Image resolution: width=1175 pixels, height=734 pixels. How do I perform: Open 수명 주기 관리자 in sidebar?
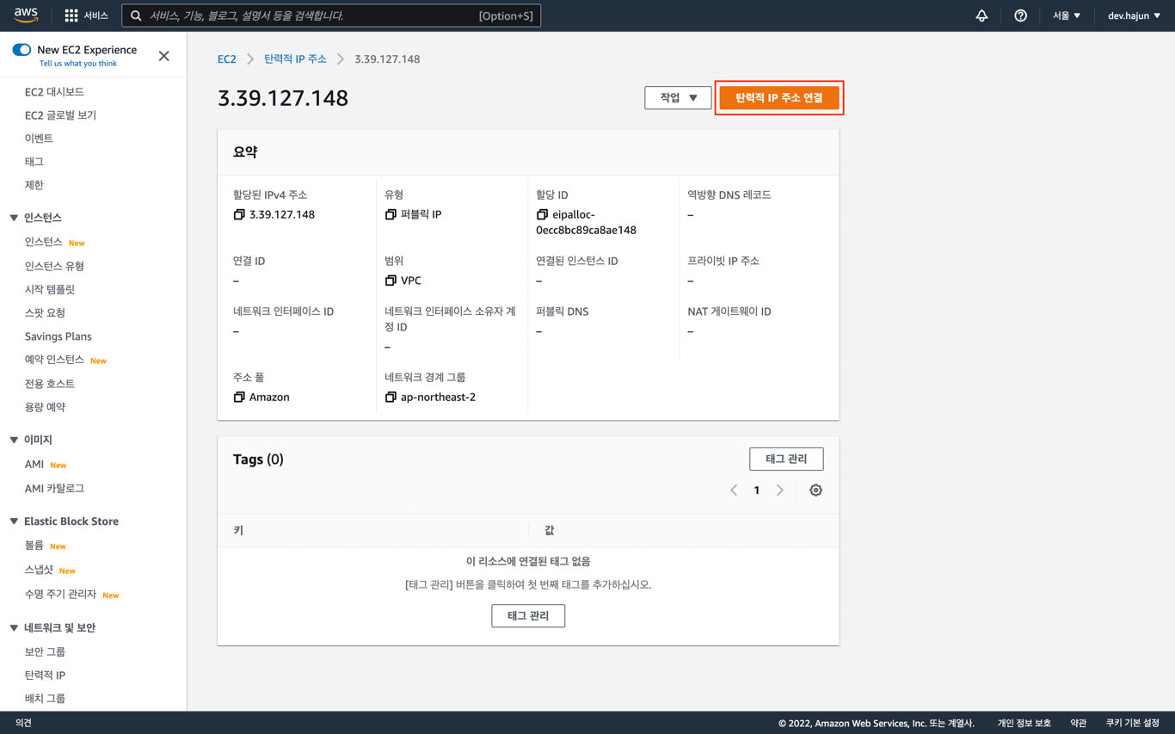click(60, 594)
